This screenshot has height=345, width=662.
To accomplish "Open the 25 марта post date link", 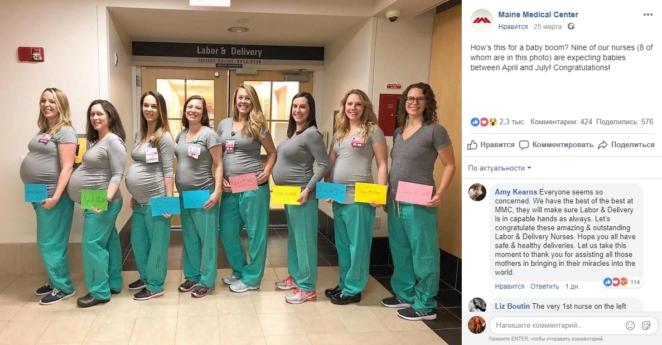I will pyautogui.click(x=548, y=27).
